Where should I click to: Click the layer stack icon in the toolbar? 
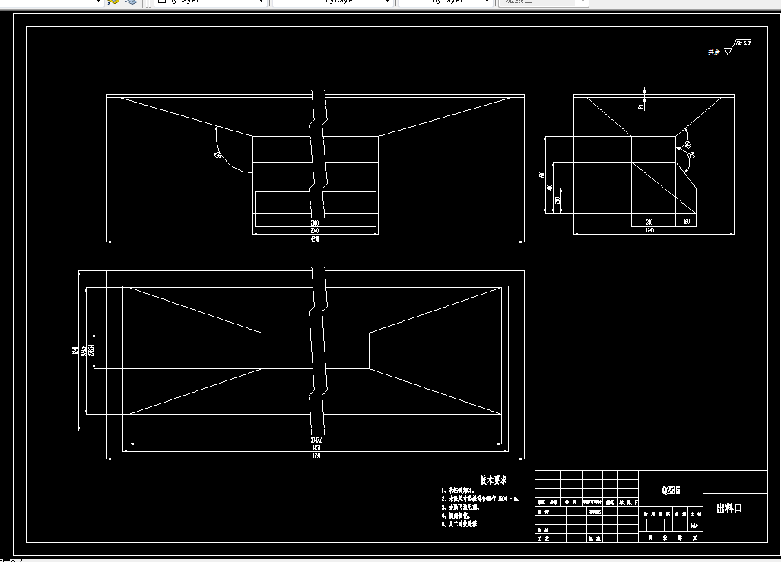coord(131,2)
